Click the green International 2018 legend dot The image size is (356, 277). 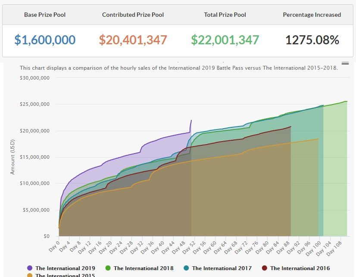pyautogui.click(x=108, y=268)
